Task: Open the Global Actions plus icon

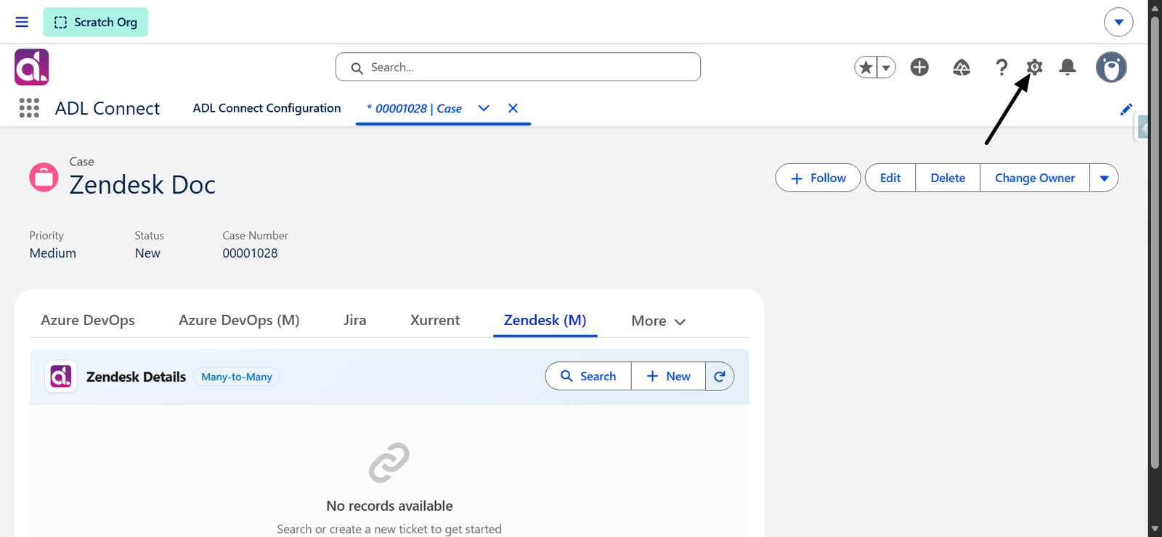Action: point(919,67)
